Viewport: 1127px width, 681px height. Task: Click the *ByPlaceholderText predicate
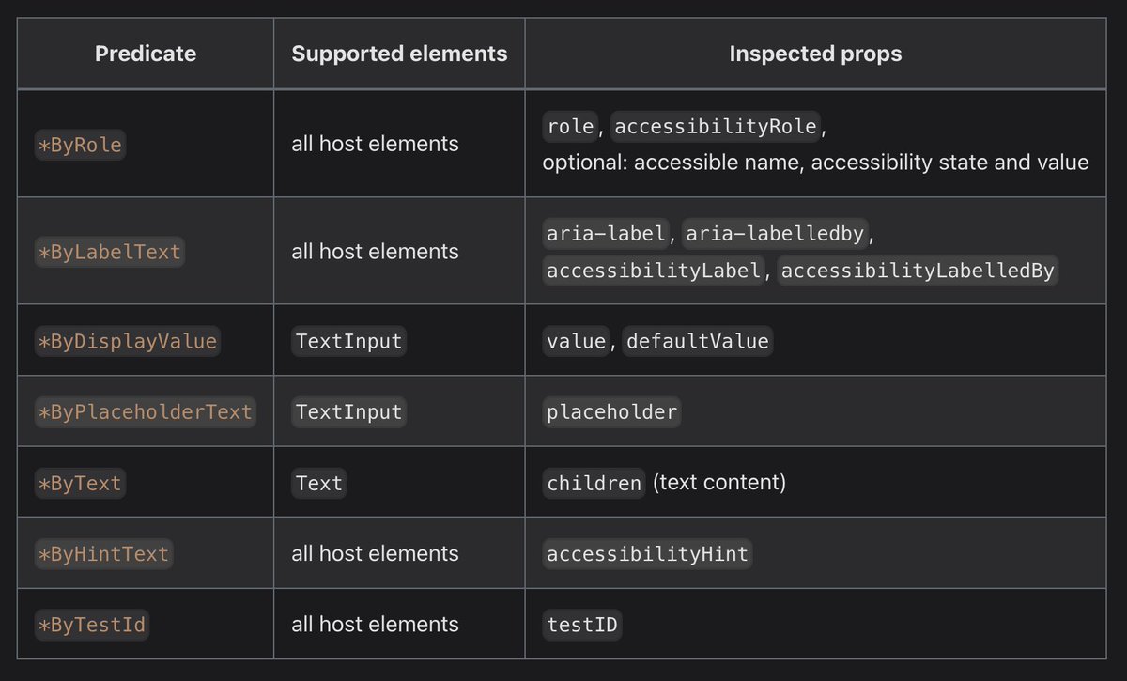[x=146, y=412]
